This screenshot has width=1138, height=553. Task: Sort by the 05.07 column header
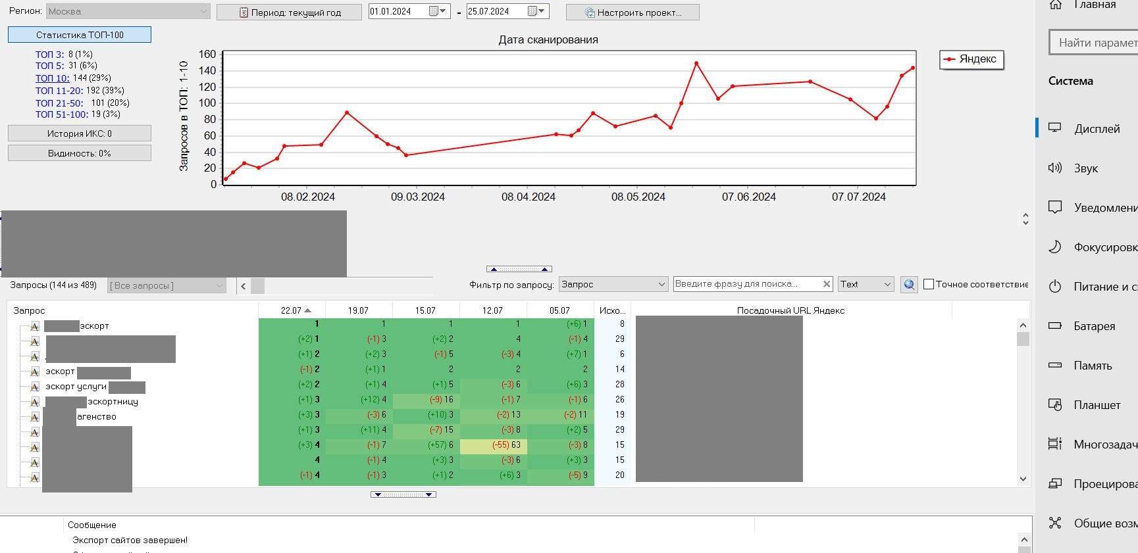click(560, 310)
